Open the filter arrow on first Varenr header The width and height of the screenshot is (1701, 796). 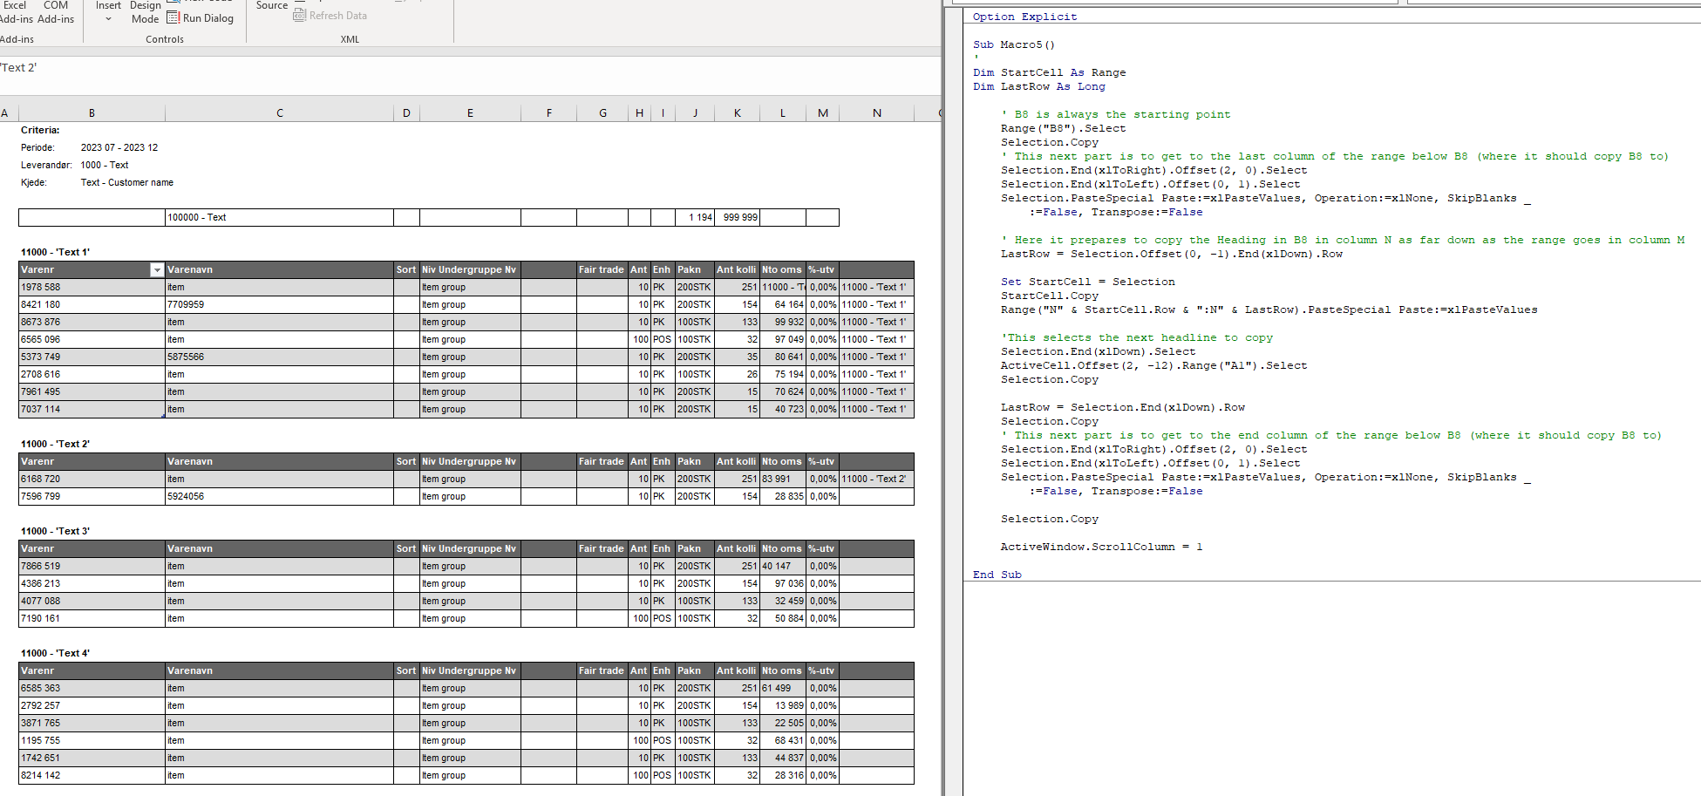click(156, 269)
